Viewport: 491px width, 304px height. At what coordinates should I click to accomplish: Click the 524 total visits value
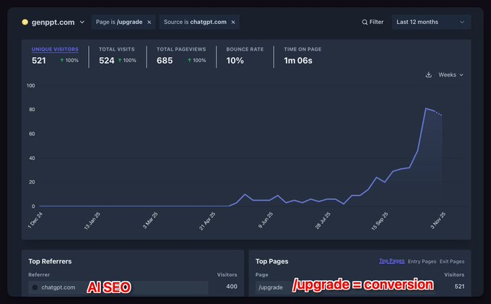[x=106, y=61]
